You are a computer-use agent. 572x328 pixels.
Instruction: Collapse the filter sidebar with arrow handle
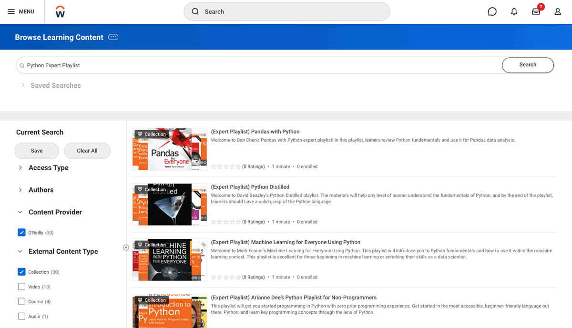click(126, 247)
